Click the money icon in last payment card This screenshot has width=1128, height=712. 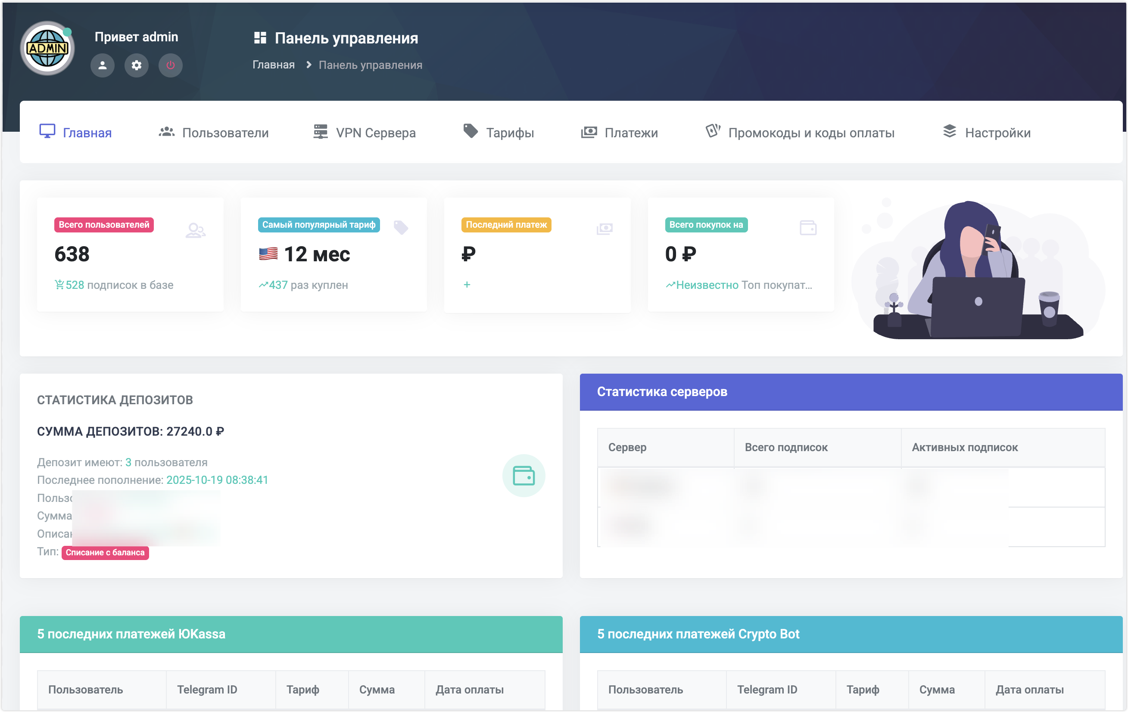point(604,229)
